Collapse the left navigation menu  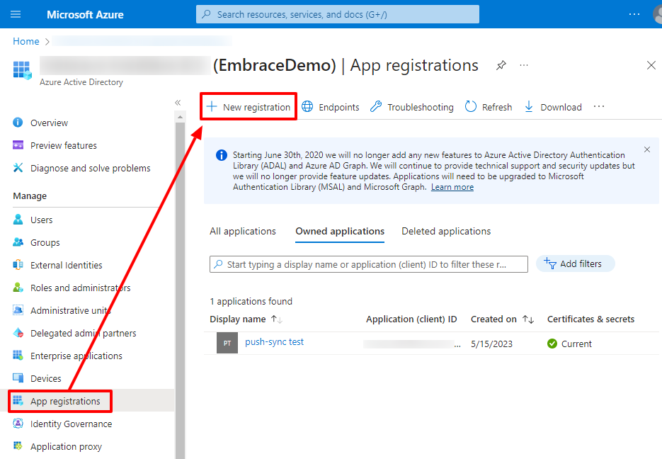click(178, 103)
